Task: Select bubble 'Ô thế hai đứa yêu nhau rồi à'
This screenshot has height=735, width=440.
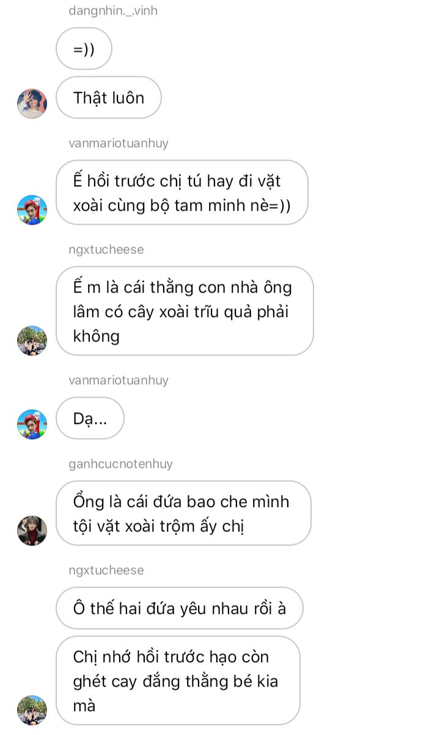Action: coord(180,608)
